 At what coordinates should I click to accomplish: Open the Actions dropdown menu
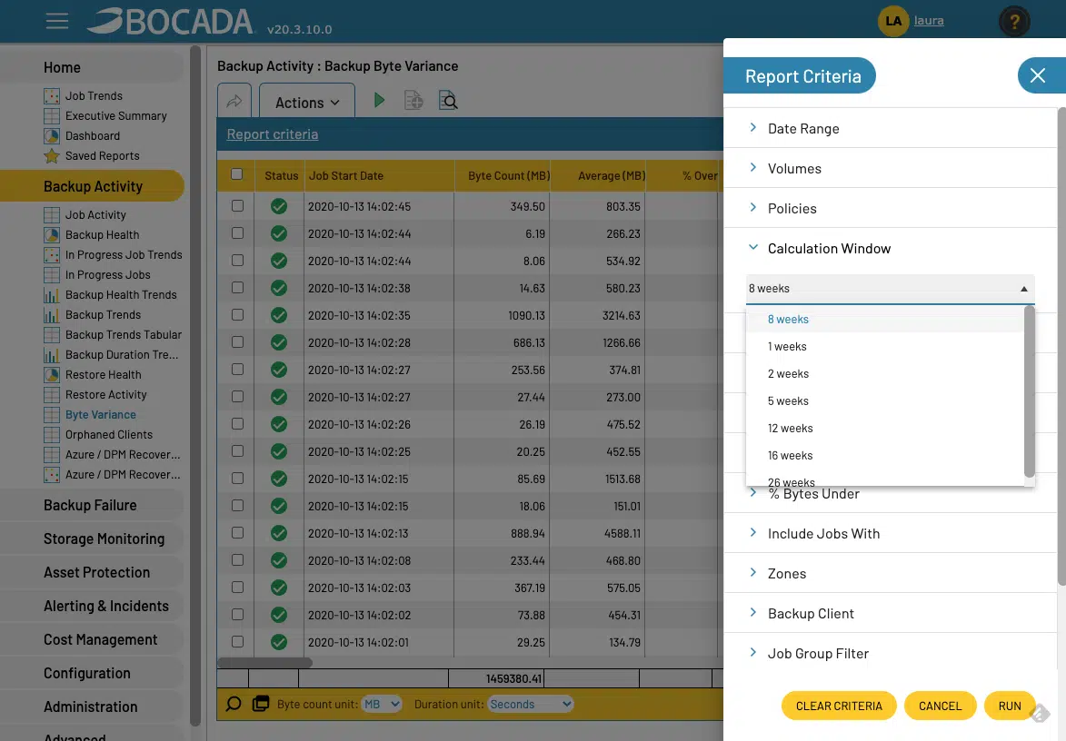(x=307, y=102)
